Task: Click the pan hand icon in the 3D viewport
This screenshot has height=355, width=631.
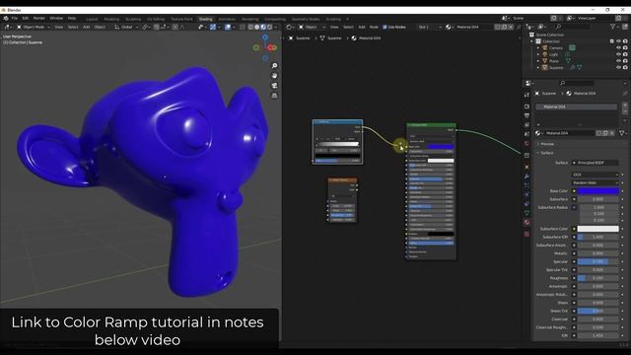Action: pos(274,76)
